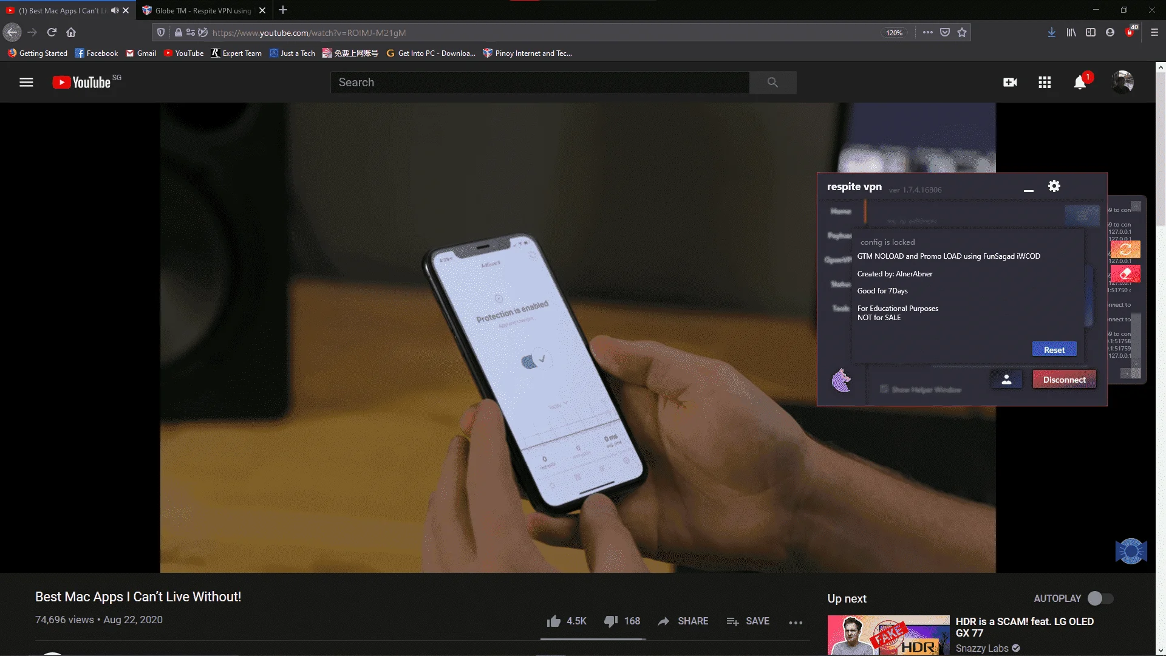Open Firefox downloads panel

pyautogui.click(x=1051, y=33)
